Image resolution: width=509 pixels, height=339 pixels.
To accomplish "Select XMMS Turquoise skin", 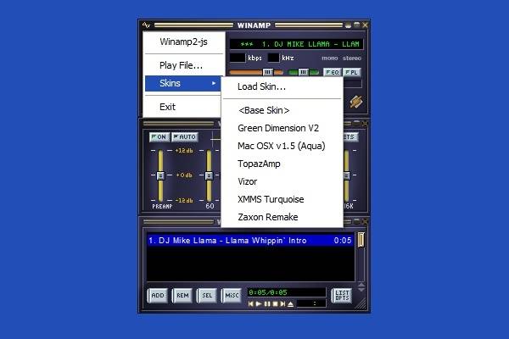I will [x=282, y=199].
